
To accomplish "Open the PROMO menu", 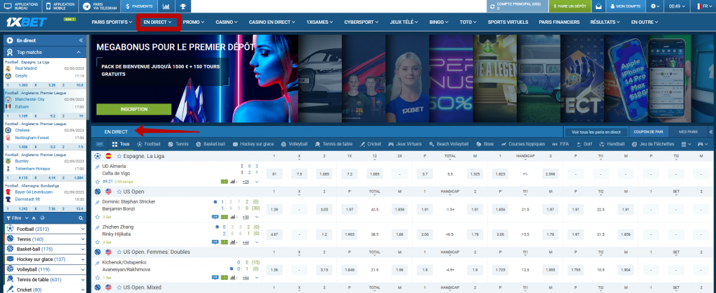I will (194, 22).
